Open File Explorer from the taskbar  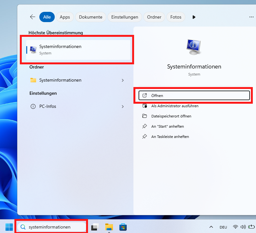[109, 227]
